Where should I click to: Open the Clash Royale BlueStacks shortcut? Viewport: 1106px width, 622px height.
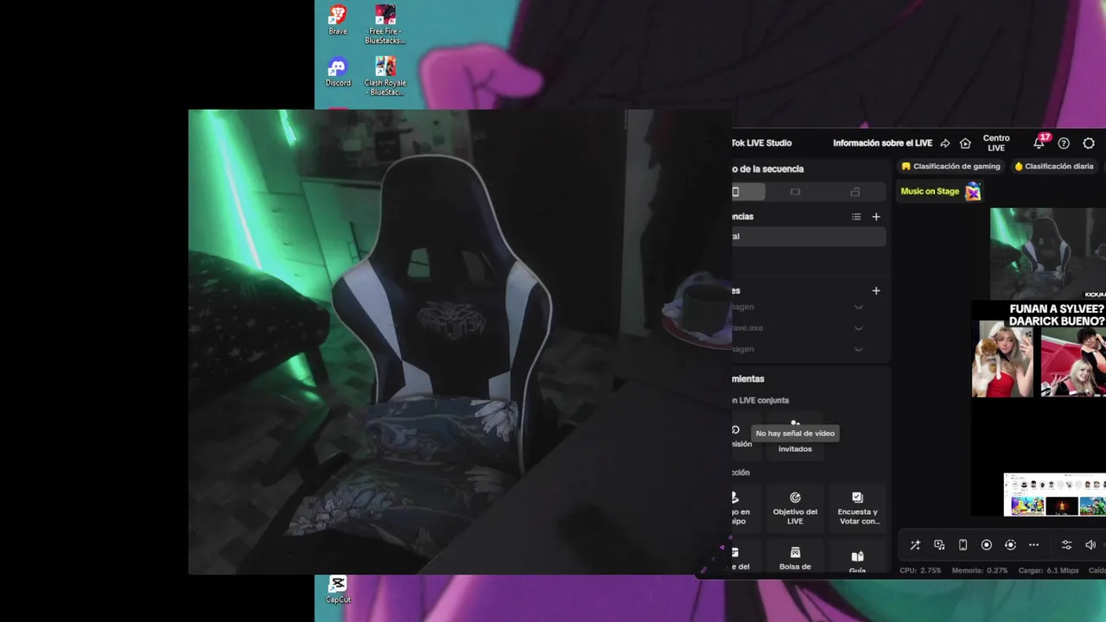click(x=385, y=77)
